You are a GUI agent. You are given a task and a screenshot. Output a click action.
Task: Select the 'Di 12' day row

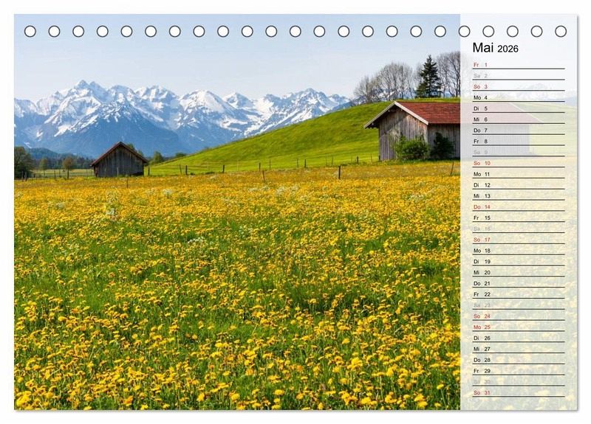click(519, 185)
